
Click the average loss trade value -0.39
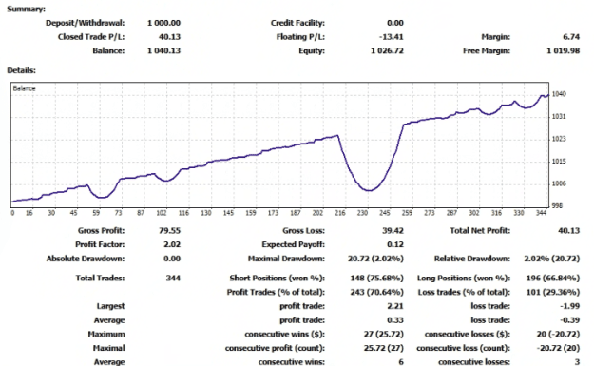pos(569,320)
